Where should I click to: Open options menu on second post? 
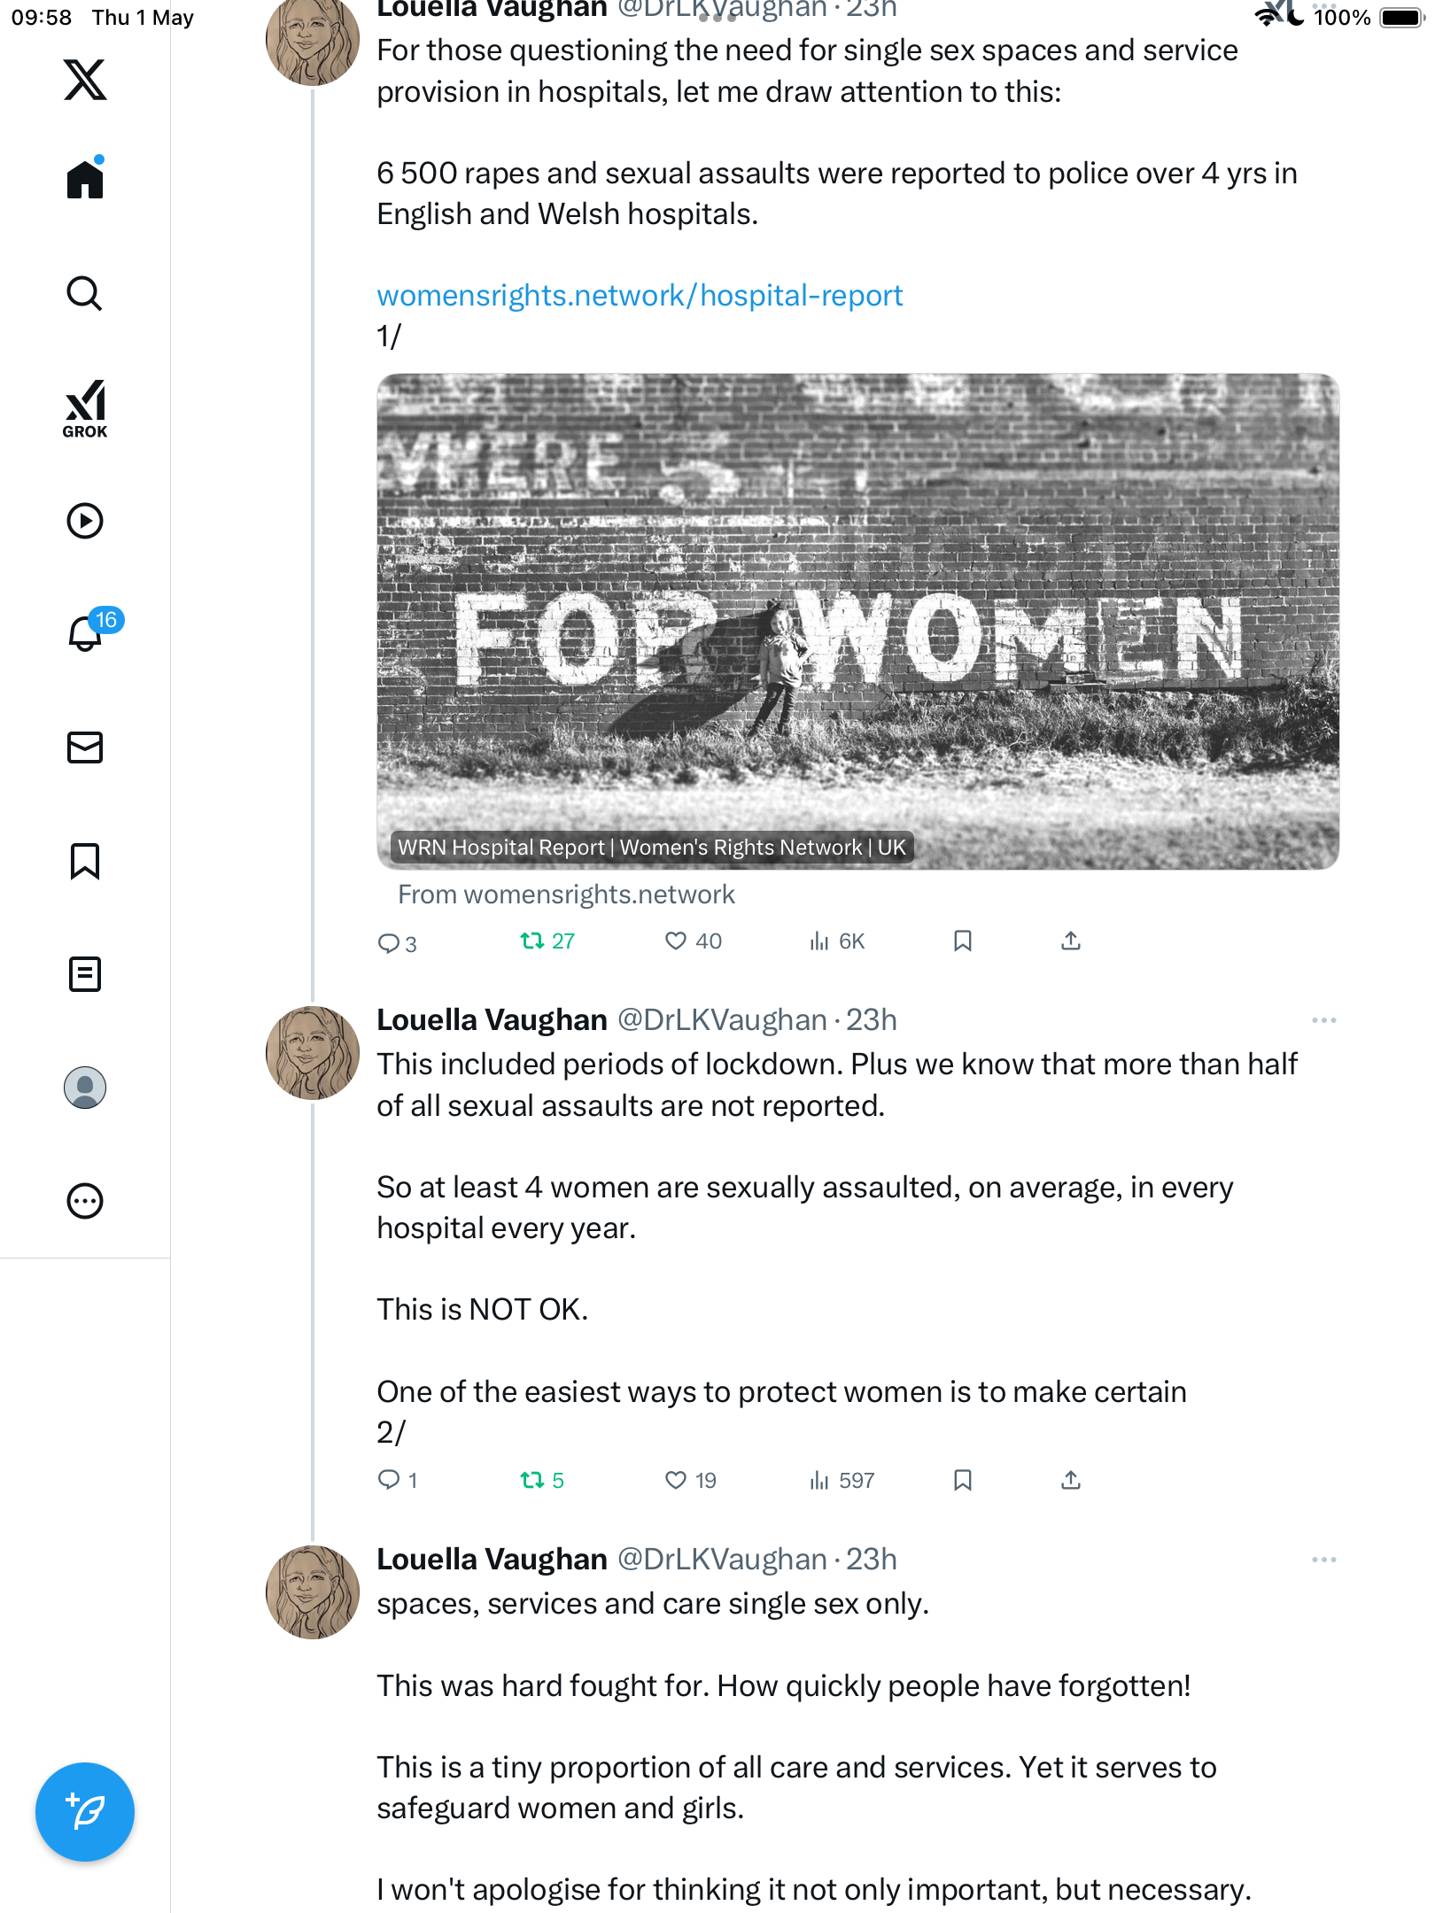(1323, 1020)
